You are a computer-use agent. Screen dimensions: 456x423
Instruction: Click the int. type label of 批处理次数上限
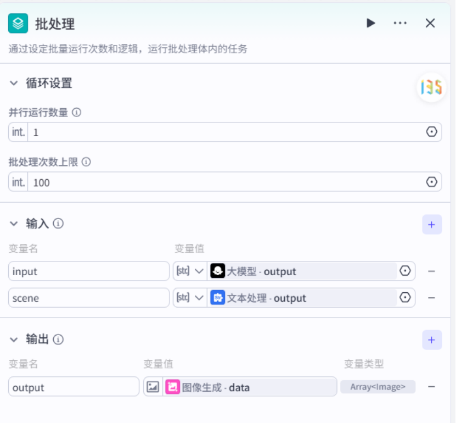tap(18, 182)
